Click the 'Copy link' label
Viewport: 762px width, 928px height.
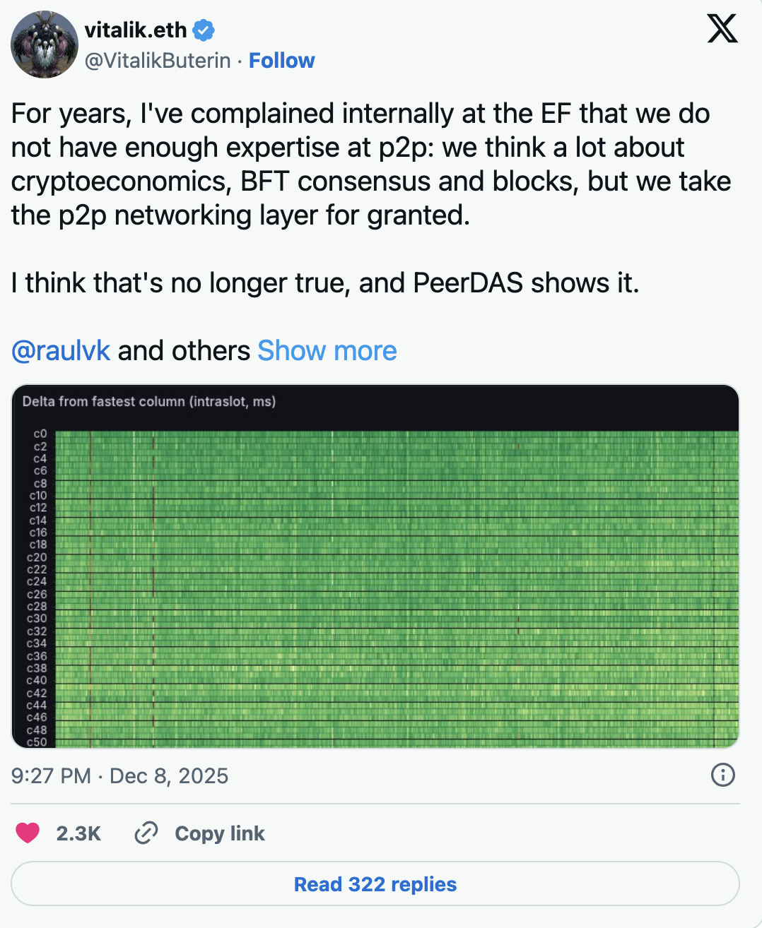220,833
